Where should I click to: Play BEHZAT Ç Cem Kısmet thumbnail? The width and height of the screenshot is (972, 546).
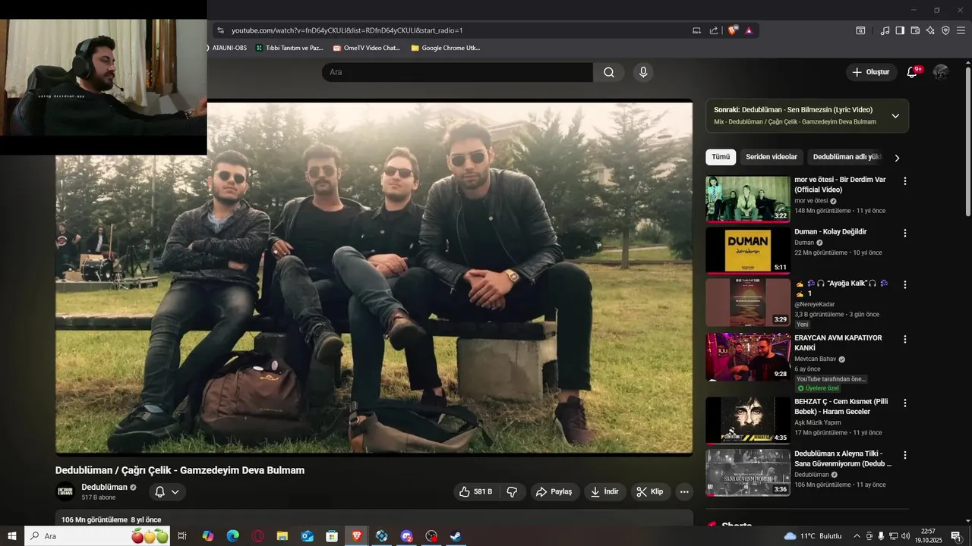coord(748,420)
